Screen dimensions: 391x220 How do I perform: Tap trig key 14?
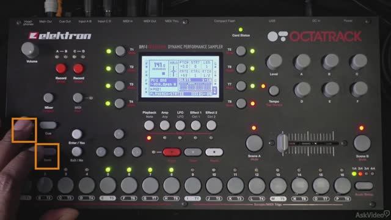pos(299,185)
